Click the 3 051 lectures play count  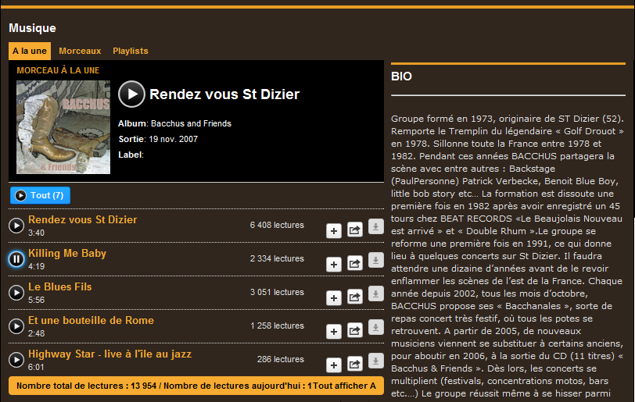pos(277,292)
